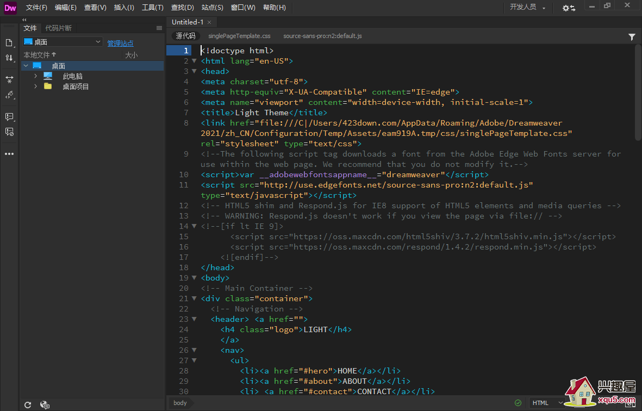Viewport: 642px width, 411px height.
Task: Collapse the IE conditional comment at line 14
Action: coord(194,226)
